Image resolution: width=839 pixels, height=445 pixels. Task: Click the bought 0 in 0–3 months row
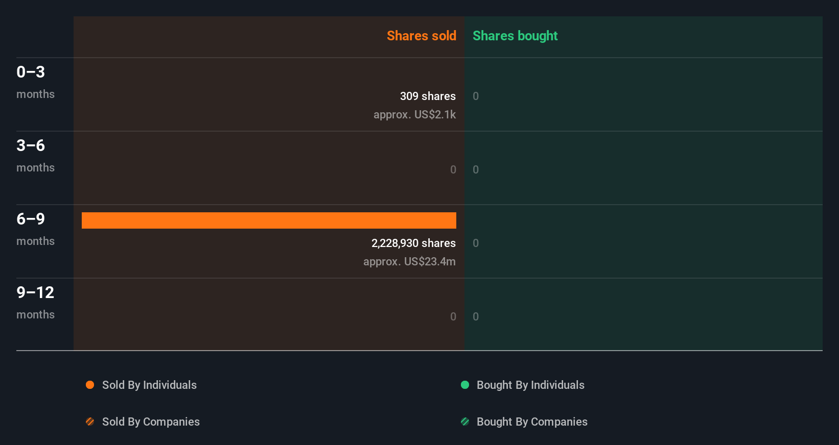tap(476, 96)
